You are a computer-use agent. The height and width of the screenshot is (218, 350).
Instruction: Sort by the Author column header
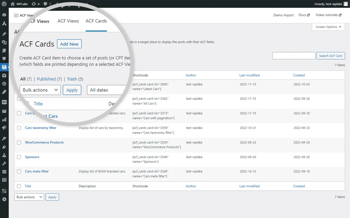[x=191, y=75]
